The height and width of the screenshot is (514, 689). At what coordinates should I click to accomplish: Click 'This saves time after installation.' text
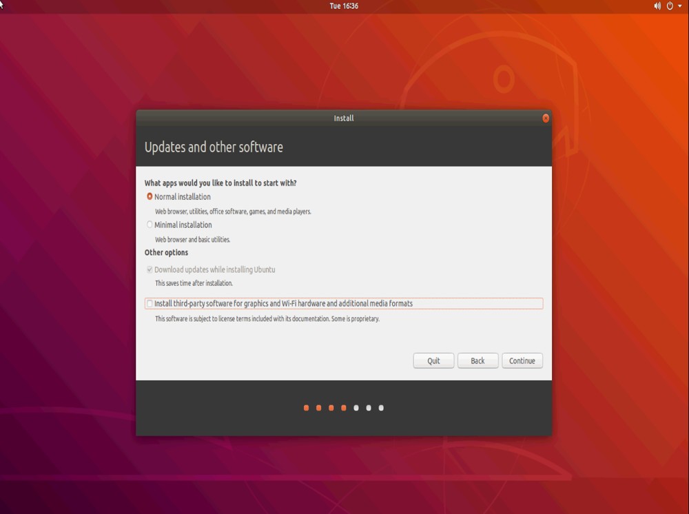coord(194,283)
